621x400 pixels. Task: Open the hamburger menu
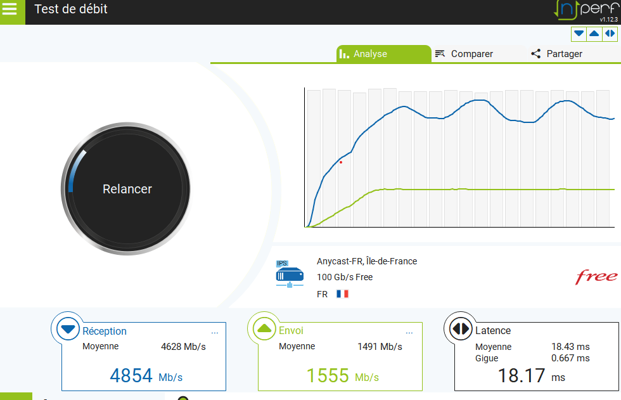tap(12, 11)
